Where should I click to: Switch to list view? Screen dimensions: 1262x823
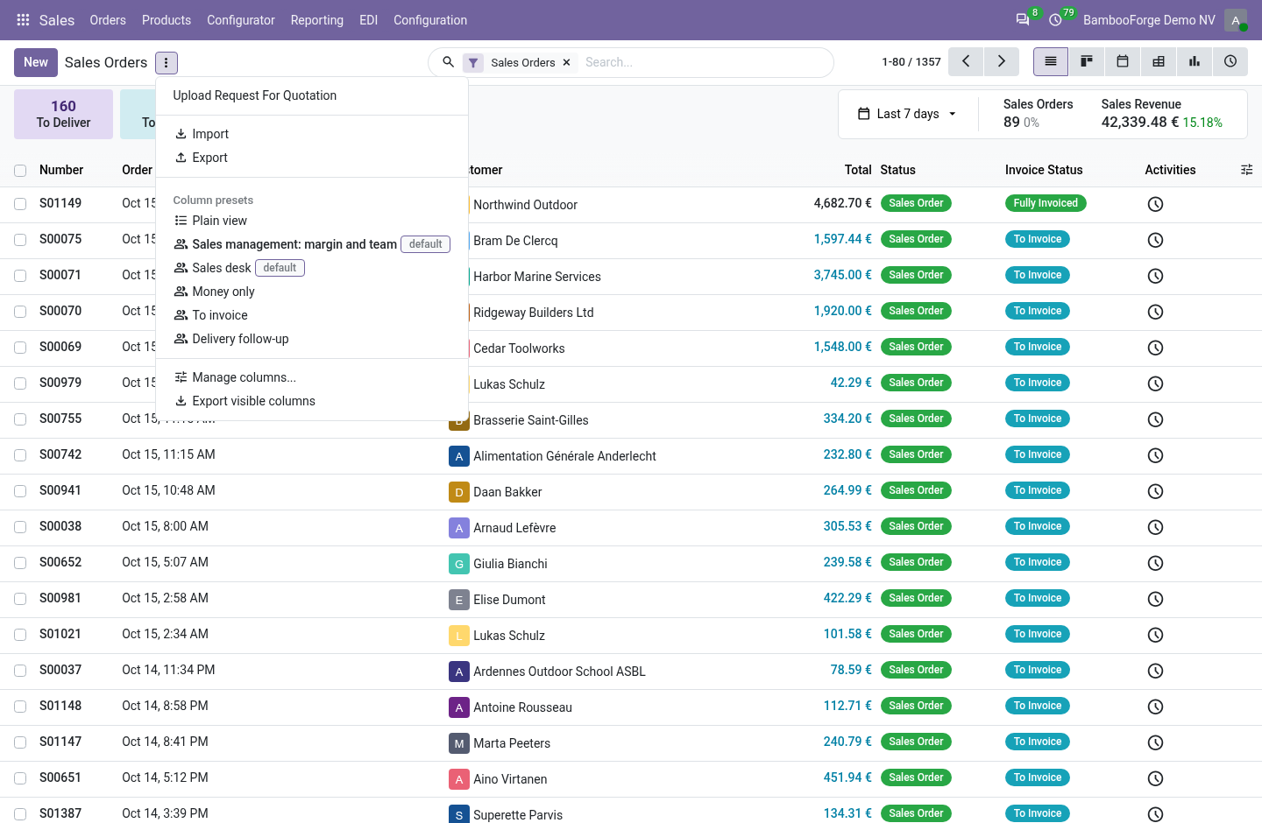tap(1051, 61)
